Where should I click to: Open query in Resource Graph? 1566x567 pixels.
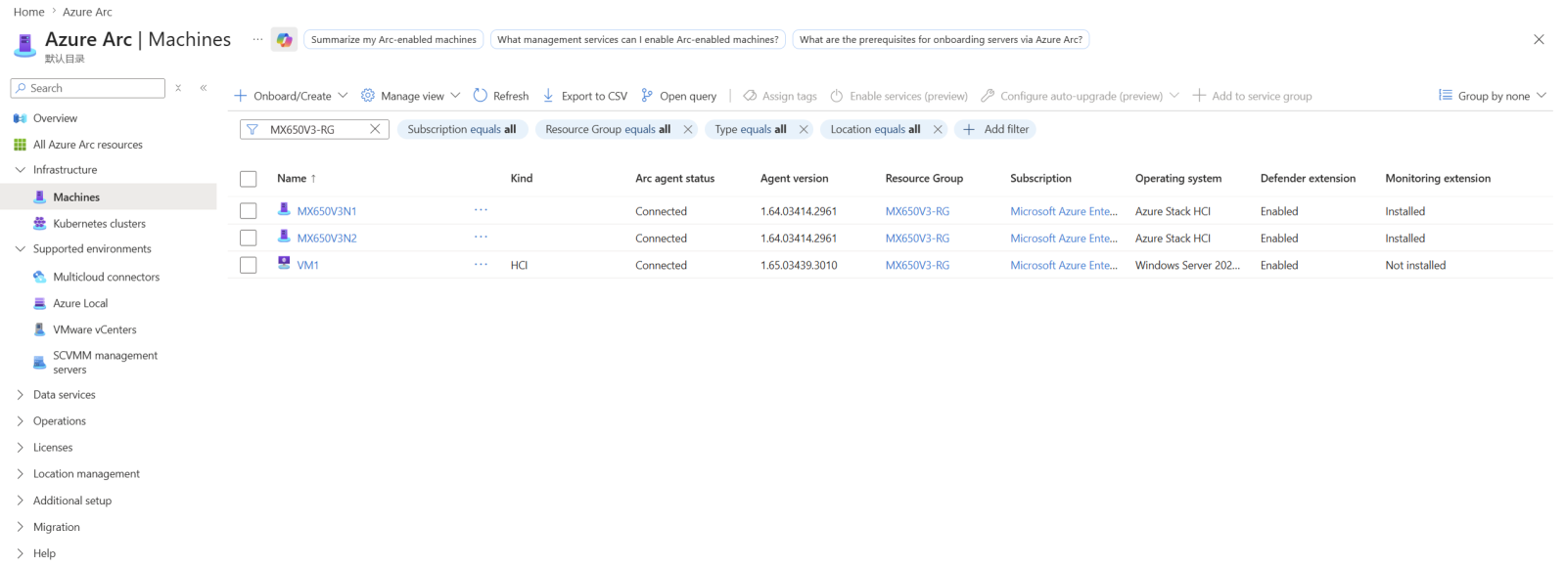pos(678,96)
